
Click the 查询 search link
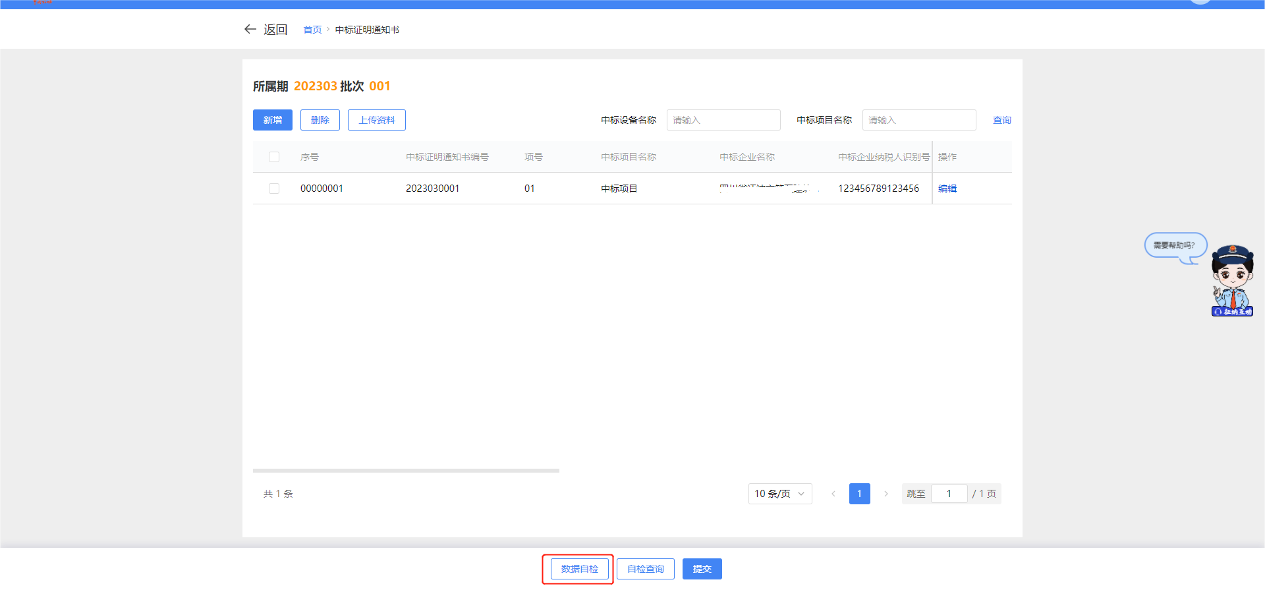click(1001, 120)
